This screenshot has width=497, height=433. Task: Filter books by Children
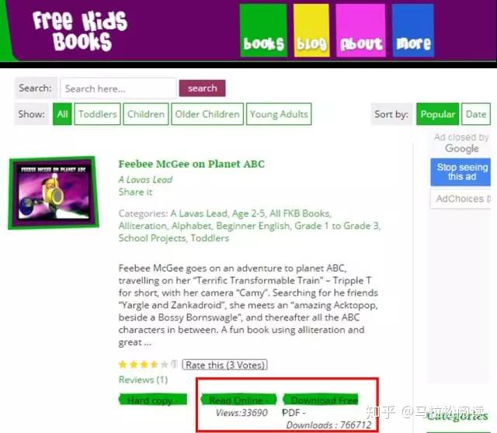point(146,114)
